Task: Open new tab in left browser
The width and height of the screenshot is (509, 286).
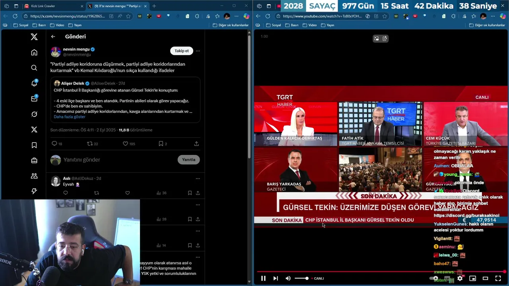Action: (x=154, y=6)
